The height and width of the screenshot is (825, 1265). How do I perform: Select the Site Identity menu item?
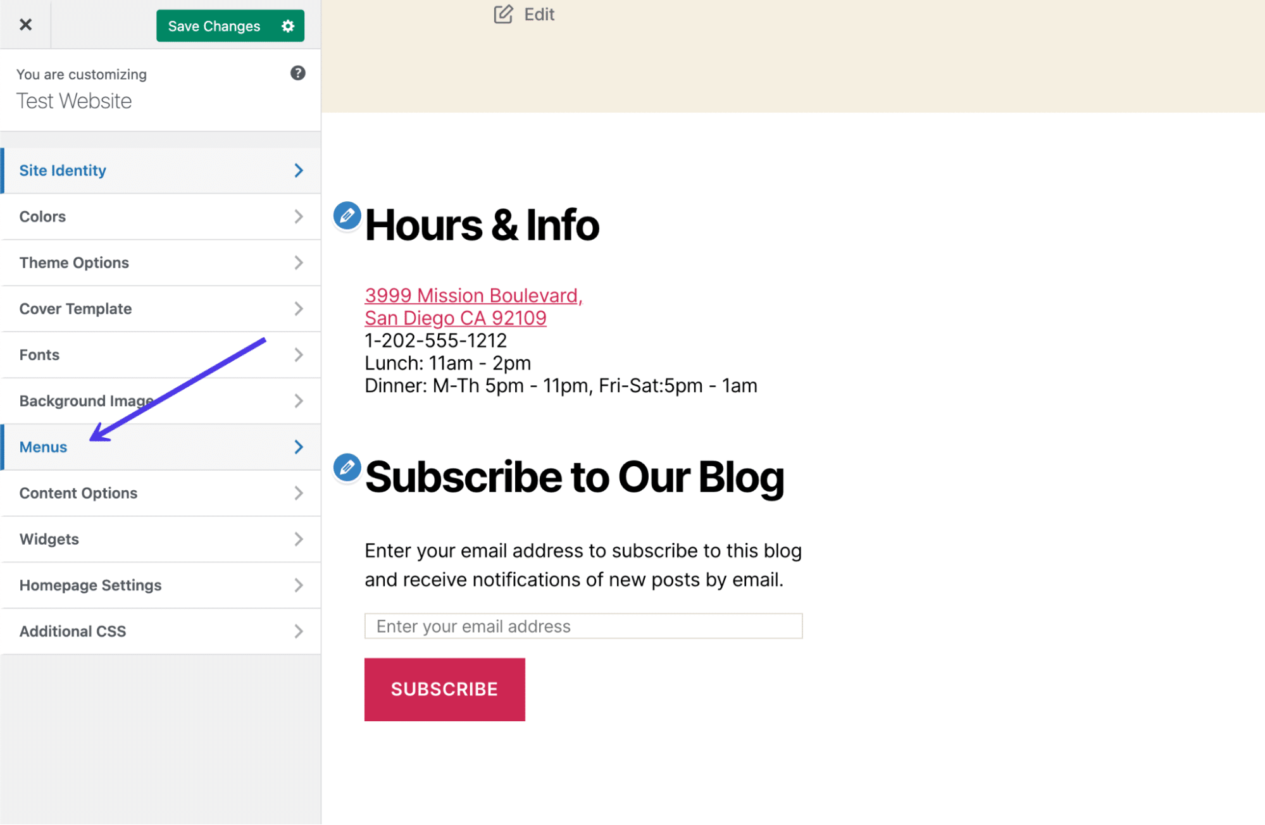click(161, 171)
